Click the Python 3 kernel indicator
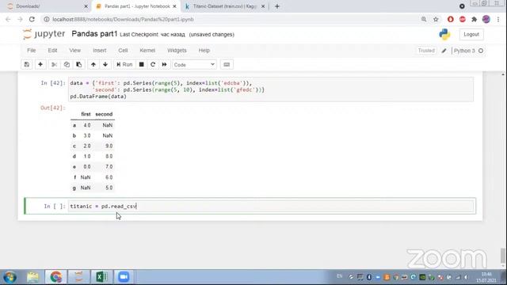Viewport: 507px width, 285px height. (468, 51)
